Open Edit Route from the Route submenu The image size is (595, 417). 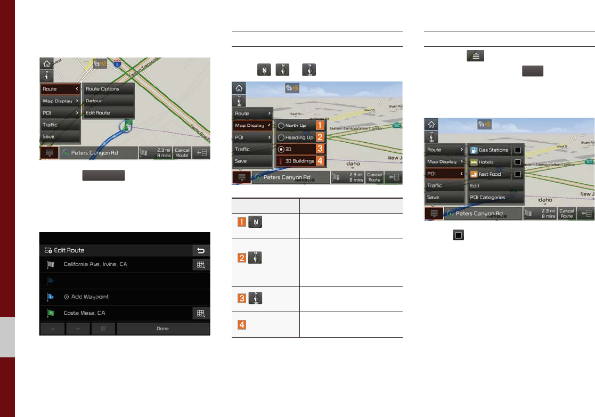click(x=109, y=113)
